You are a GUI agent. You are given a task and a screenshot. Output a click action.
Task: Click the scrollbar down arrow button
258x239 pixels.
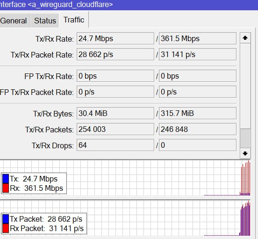[245, 153]
